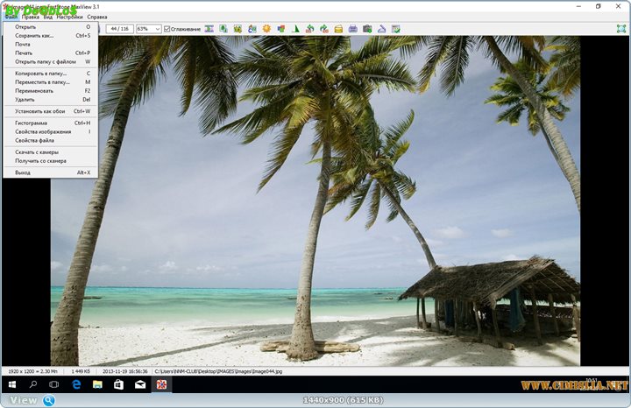Choose Открыть папку с файлом
Viewport: 631px width, 408px height.
(x=50, y=61)
